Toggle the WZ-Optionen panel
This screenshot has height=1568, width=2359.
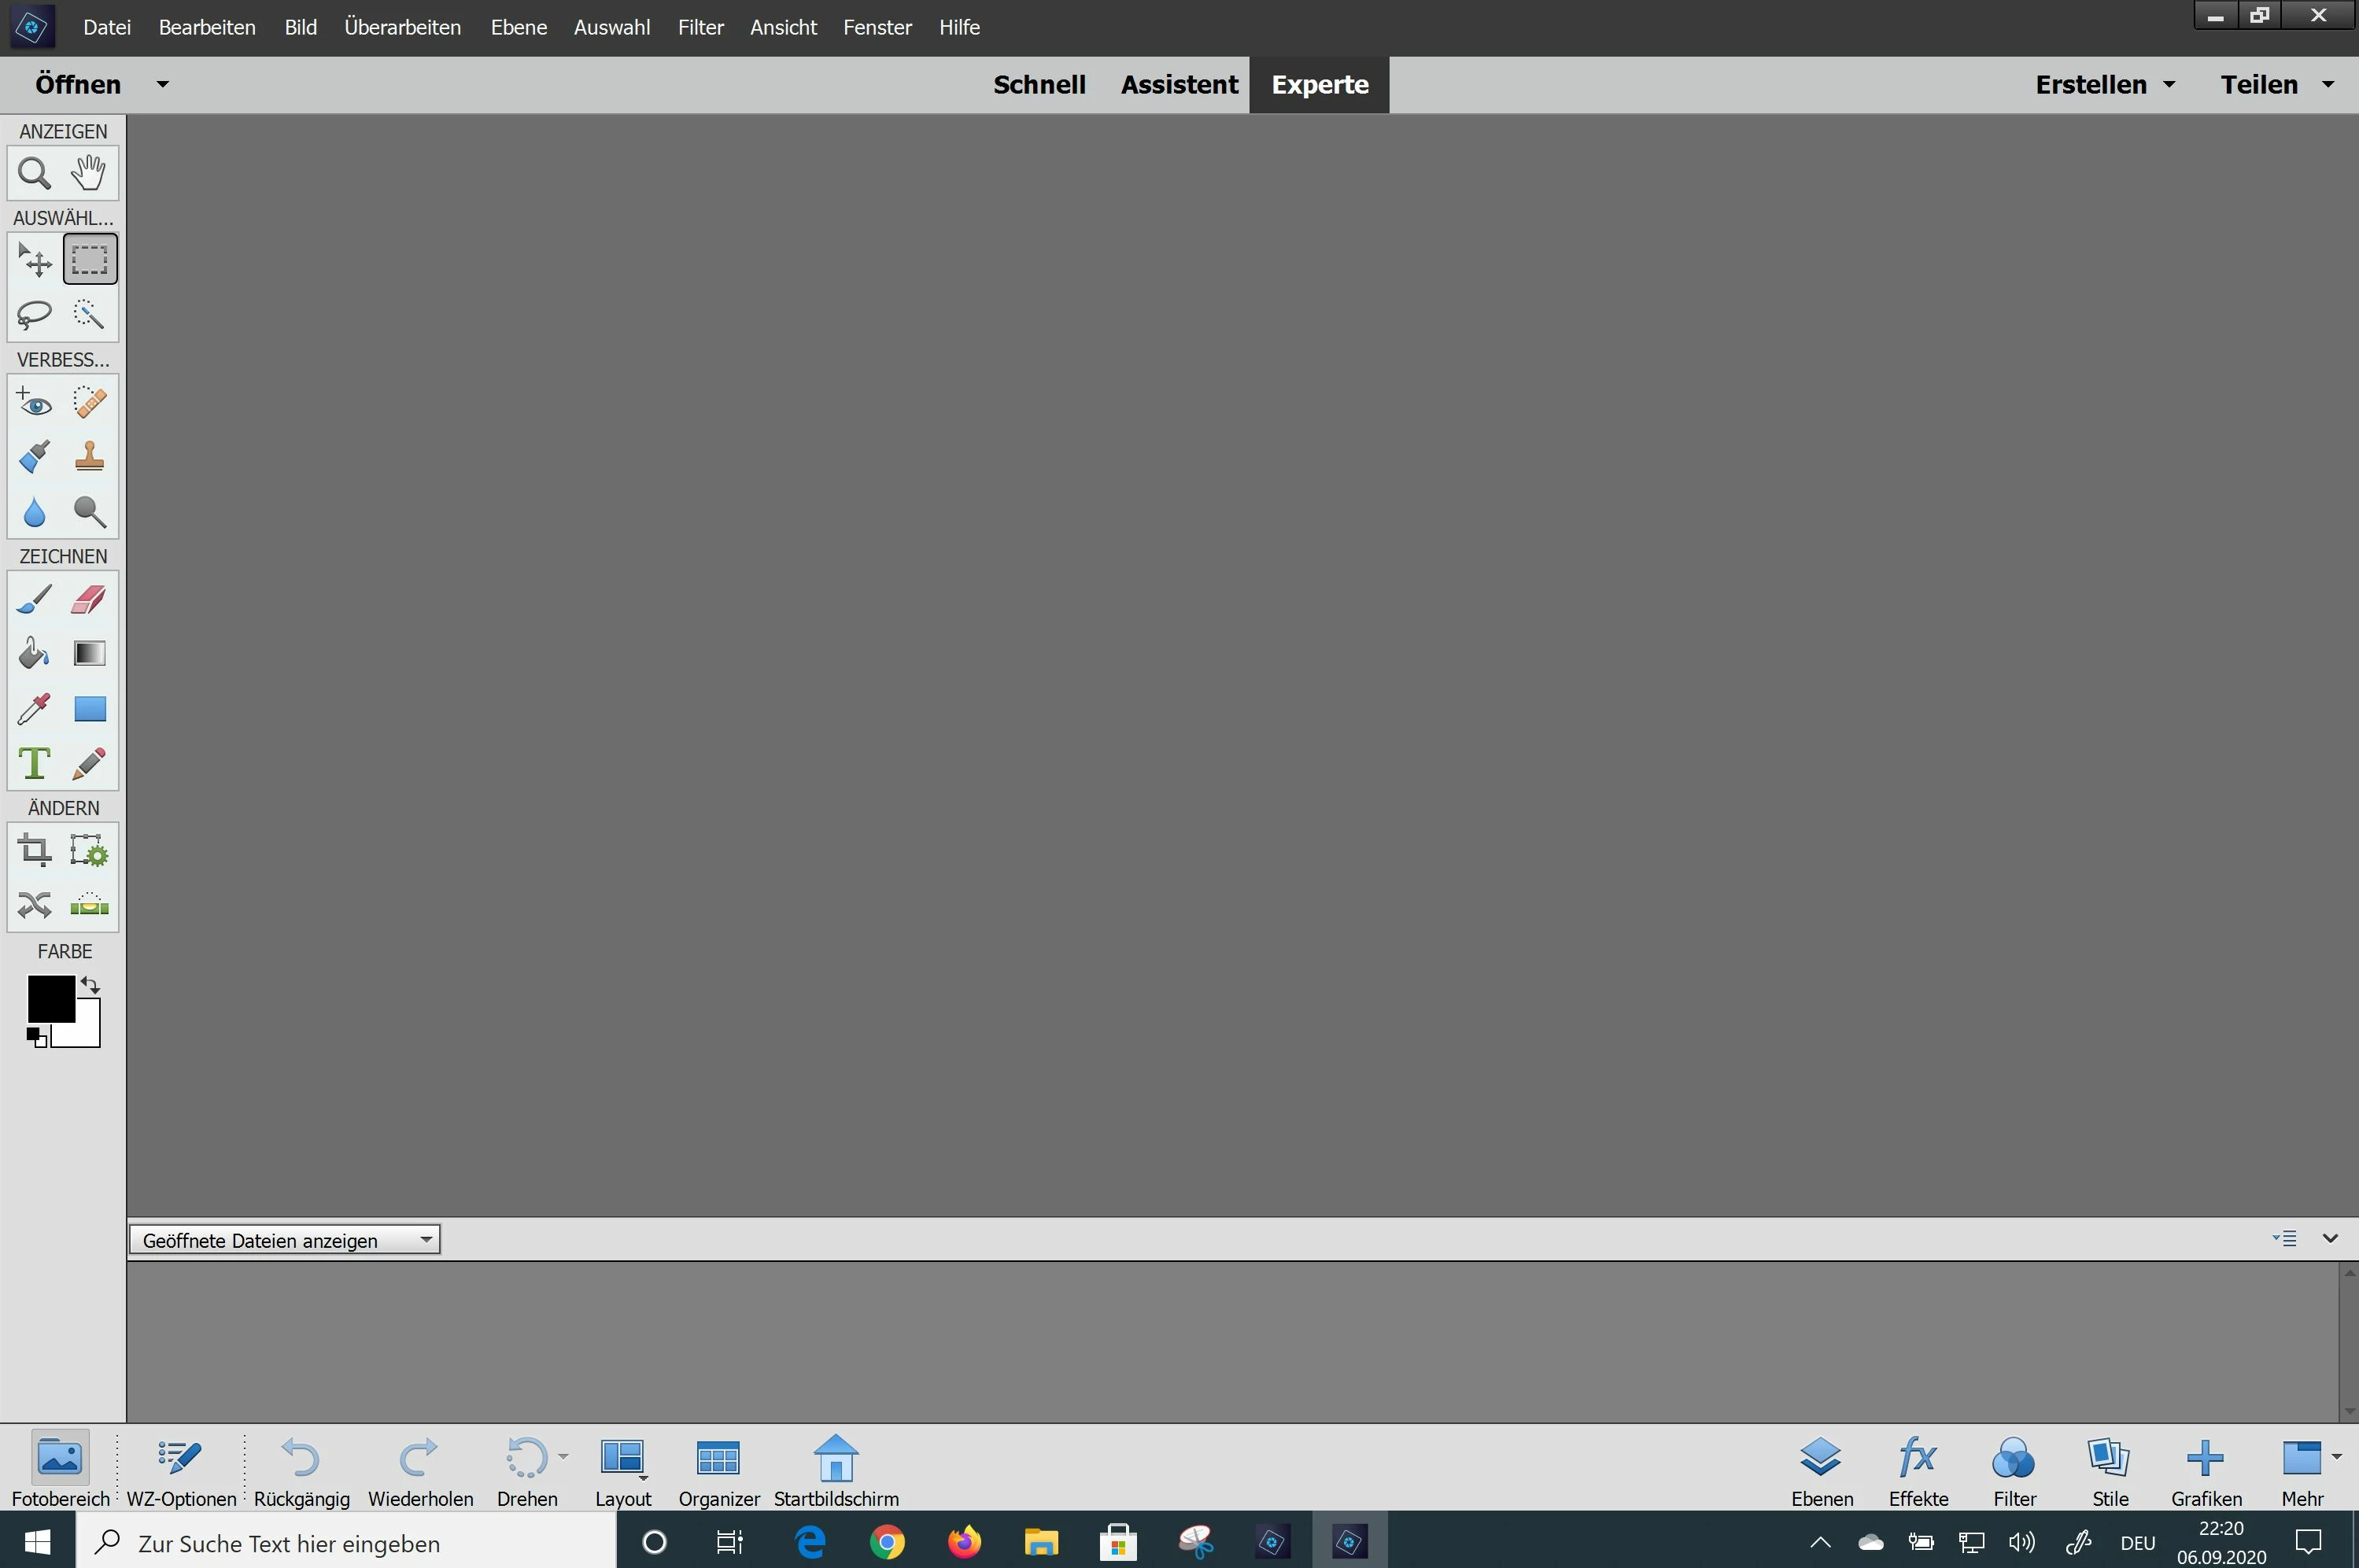(x=181, y=1468)
